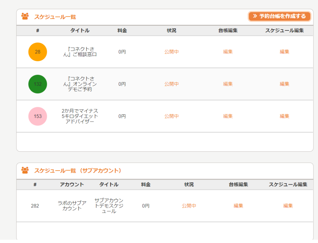Click 公開中 status in sub-account row 282

(189, 206)
